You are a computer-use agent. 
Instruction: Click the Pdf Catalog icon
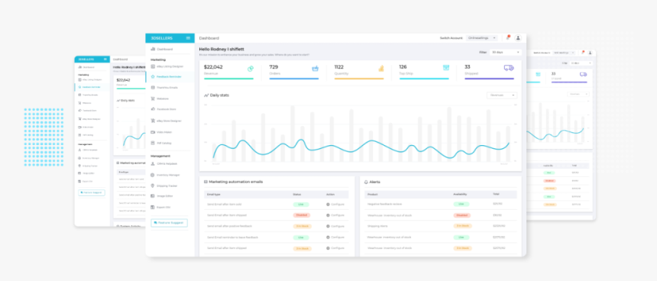tap(153, 143)
